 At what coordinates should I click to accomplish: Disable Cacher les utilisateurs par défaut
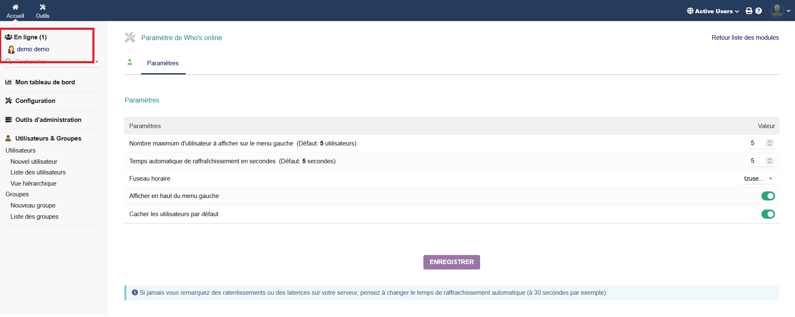tap(768, 214)
